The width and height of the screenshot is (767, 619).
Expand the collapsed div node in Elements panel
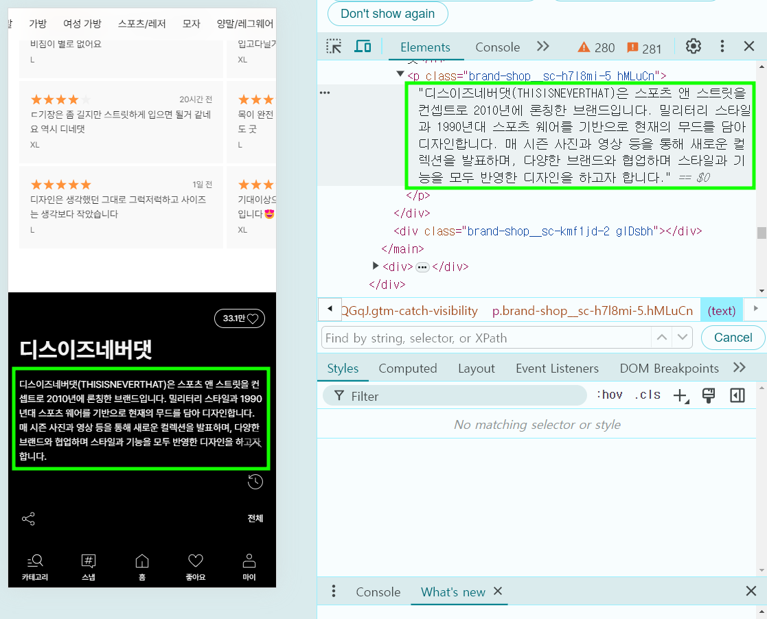pyautogui.click(x=375, y=266)
